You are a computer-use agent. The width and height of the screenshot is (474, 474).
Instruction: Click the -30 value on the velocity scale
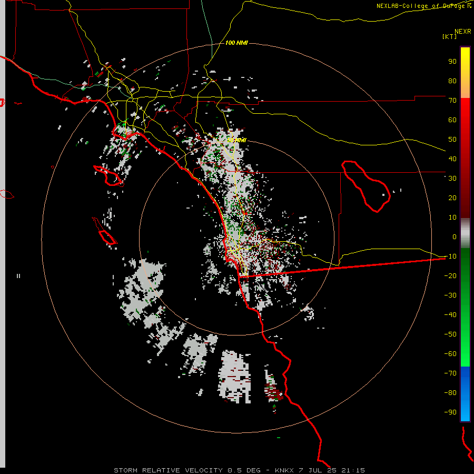450,295
